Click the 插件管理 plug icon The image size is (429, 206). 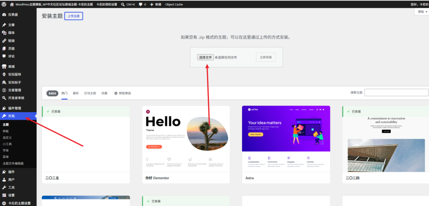tap(4, 108)
